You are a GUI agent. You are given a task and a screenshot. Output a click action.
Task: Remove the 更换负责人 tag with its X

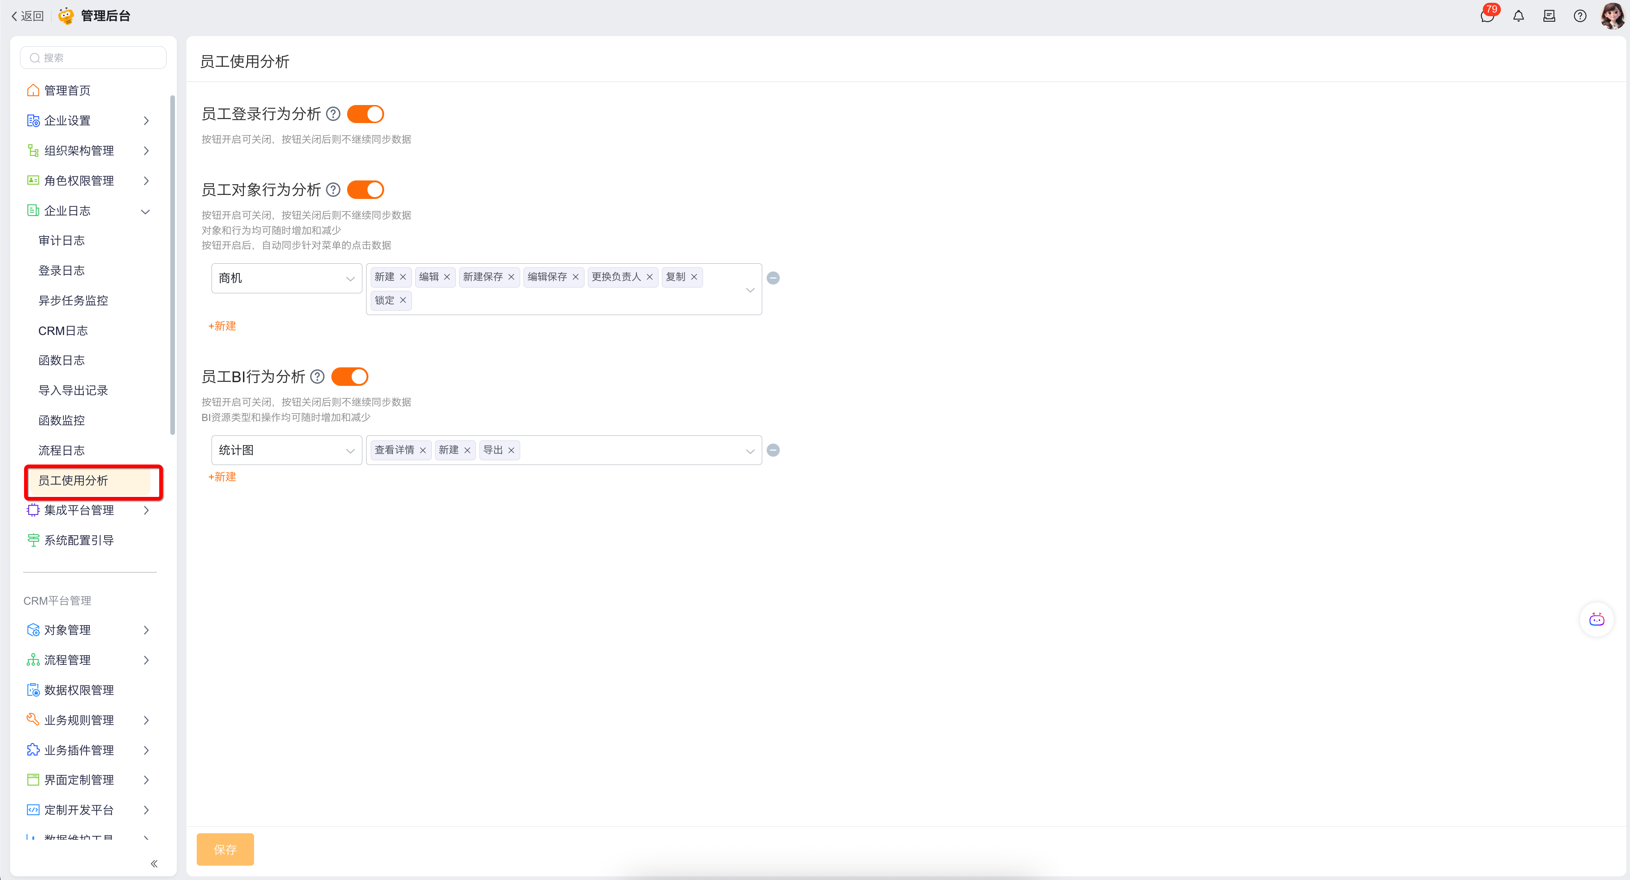649,277
